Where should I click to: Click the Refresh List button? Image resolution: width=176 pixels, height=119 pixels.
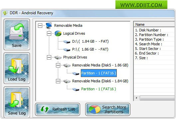click(x=58, y=109)
